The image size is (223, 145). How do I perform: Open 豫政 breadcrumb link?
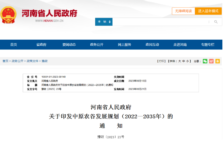45,61
